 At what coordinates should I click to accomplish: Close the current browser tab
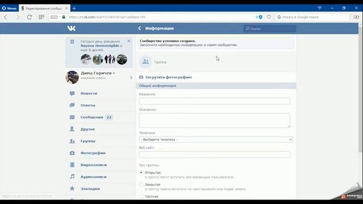click(x=66, y=8)
